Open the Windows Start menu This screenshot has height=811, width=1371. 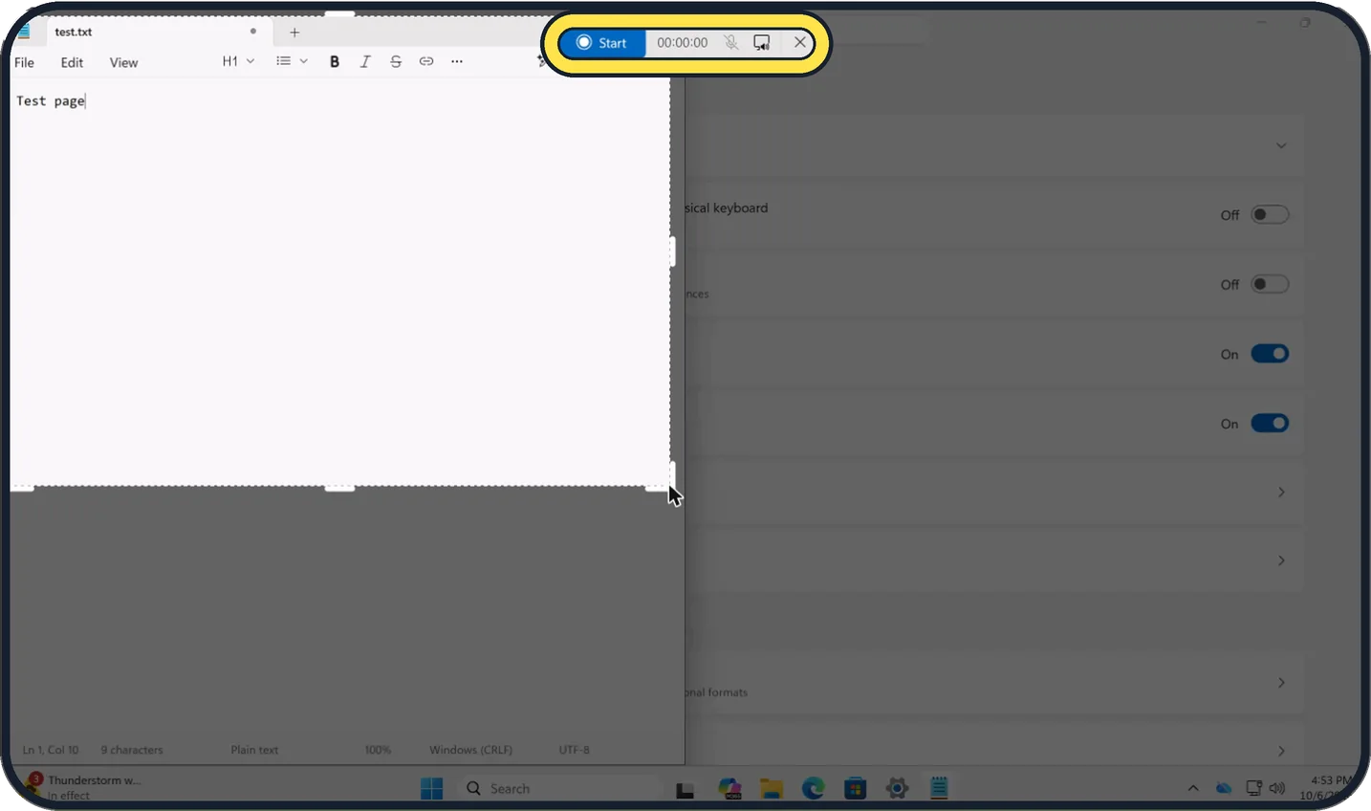pyautogui.click(x=432, y=788)
